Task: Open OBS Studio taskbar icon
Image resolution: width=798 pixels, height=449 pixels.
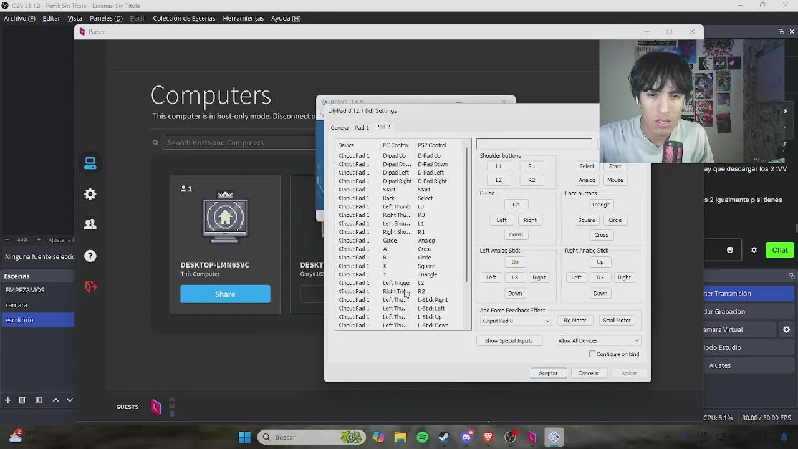Action: pos(511,437)
